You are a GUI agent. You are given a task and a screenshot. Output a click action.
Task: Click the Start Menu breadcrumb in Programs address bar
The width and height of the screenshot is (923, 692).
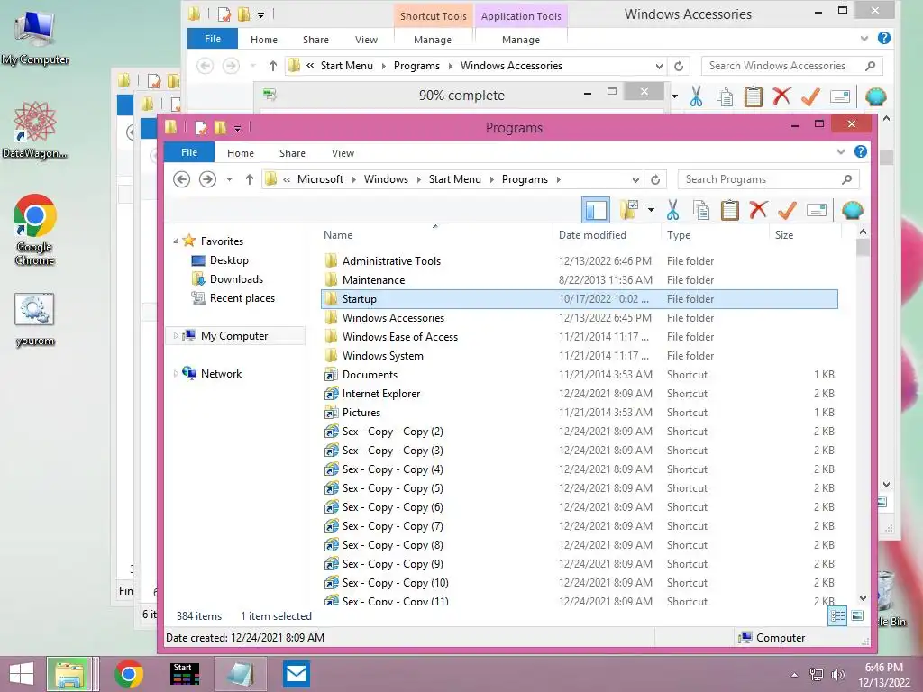[454, 179]
